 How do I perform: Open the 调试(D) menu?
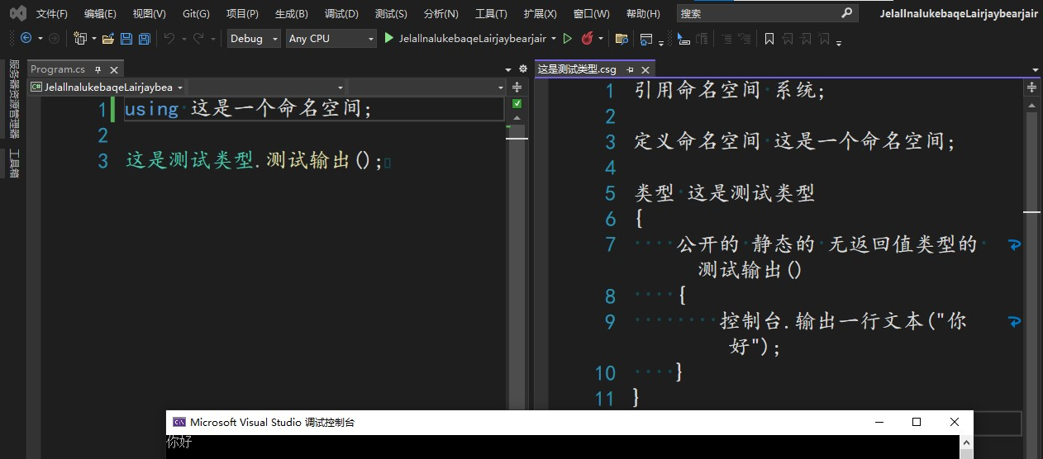click(341, 14)
